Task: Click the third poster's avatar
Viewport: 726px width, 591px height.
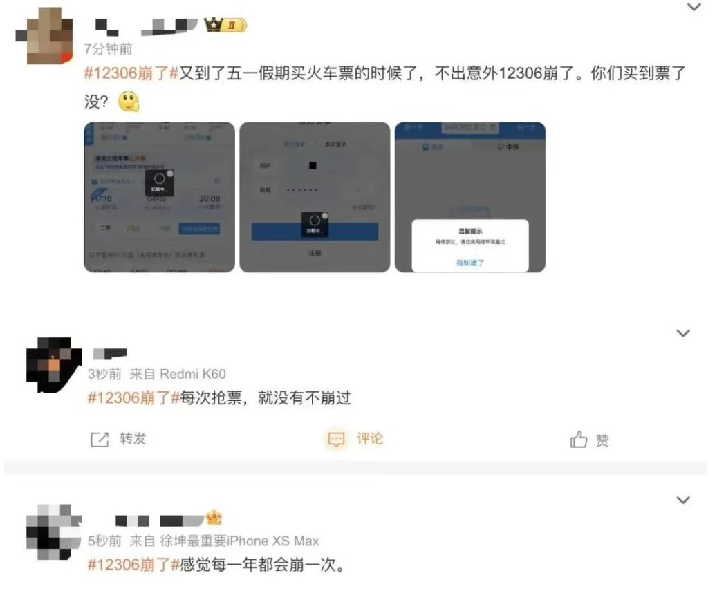Action: 54,532
